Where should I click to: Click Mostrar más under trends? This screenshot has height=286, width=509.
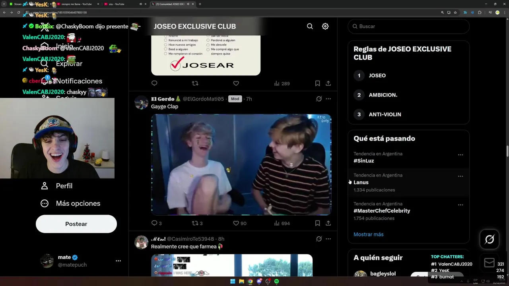(369, 234)
